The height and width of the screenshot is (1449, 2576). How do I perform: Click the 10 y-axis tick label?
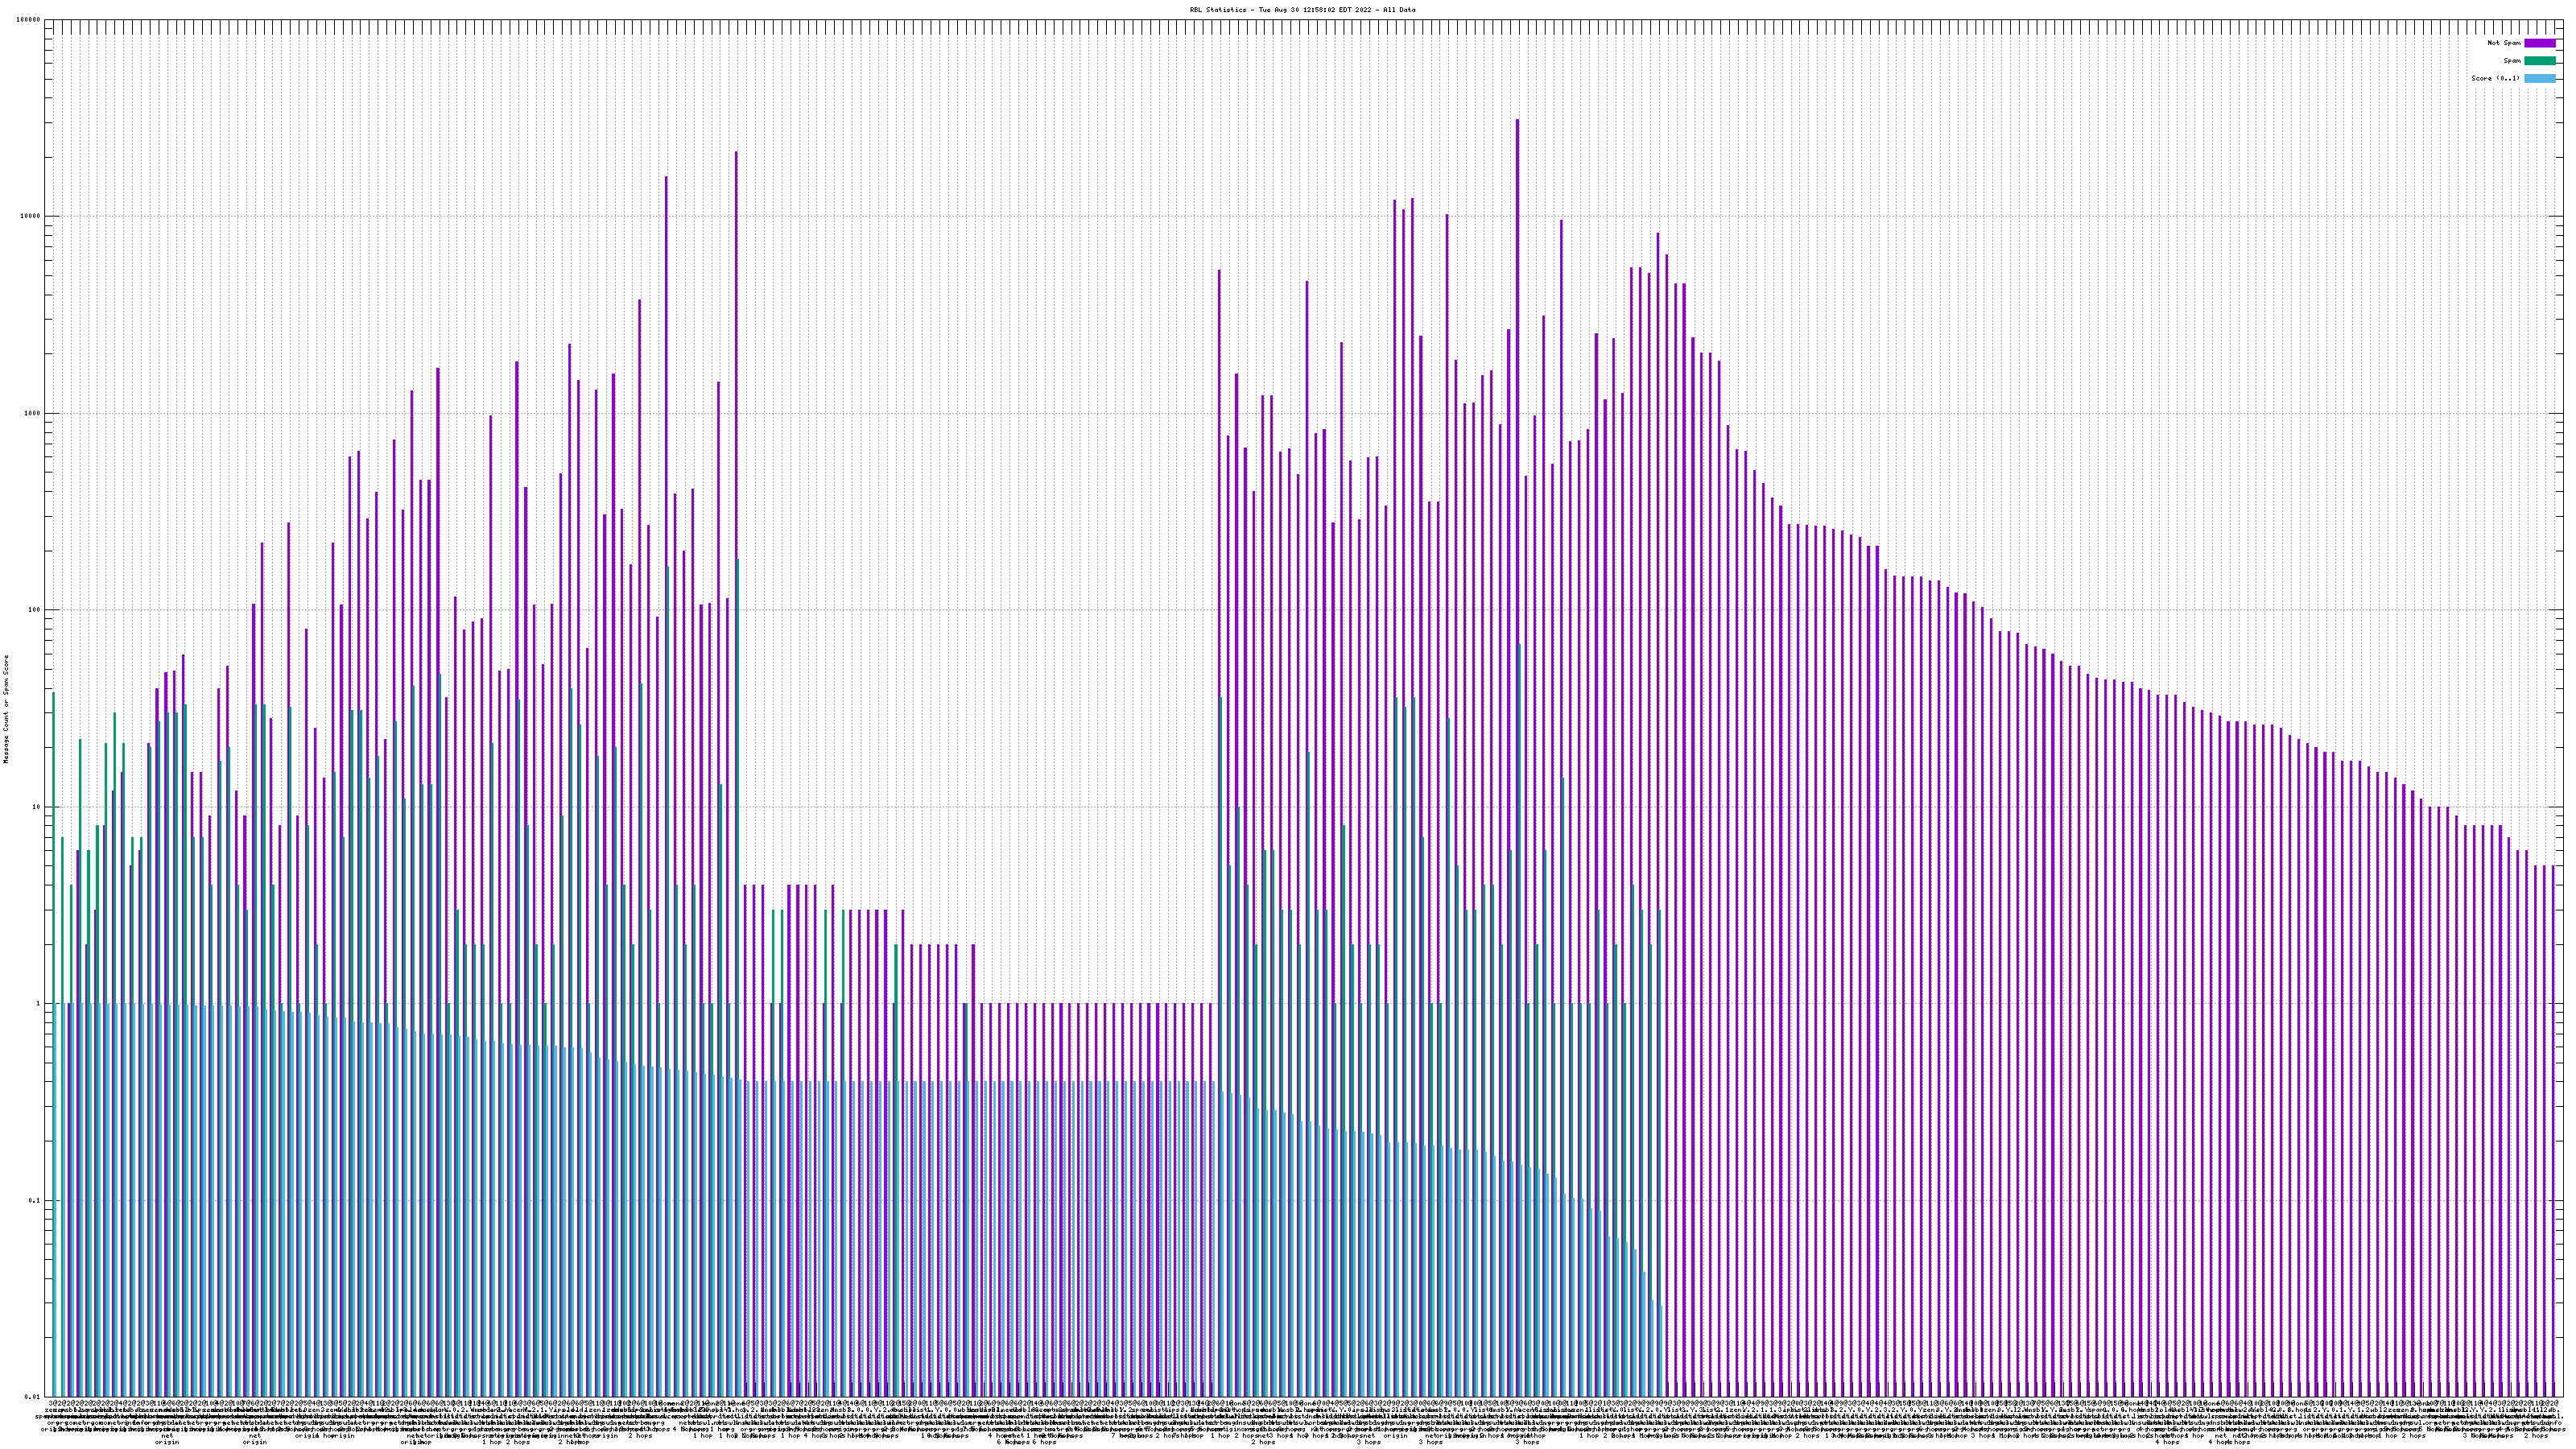tap(38, 807)
